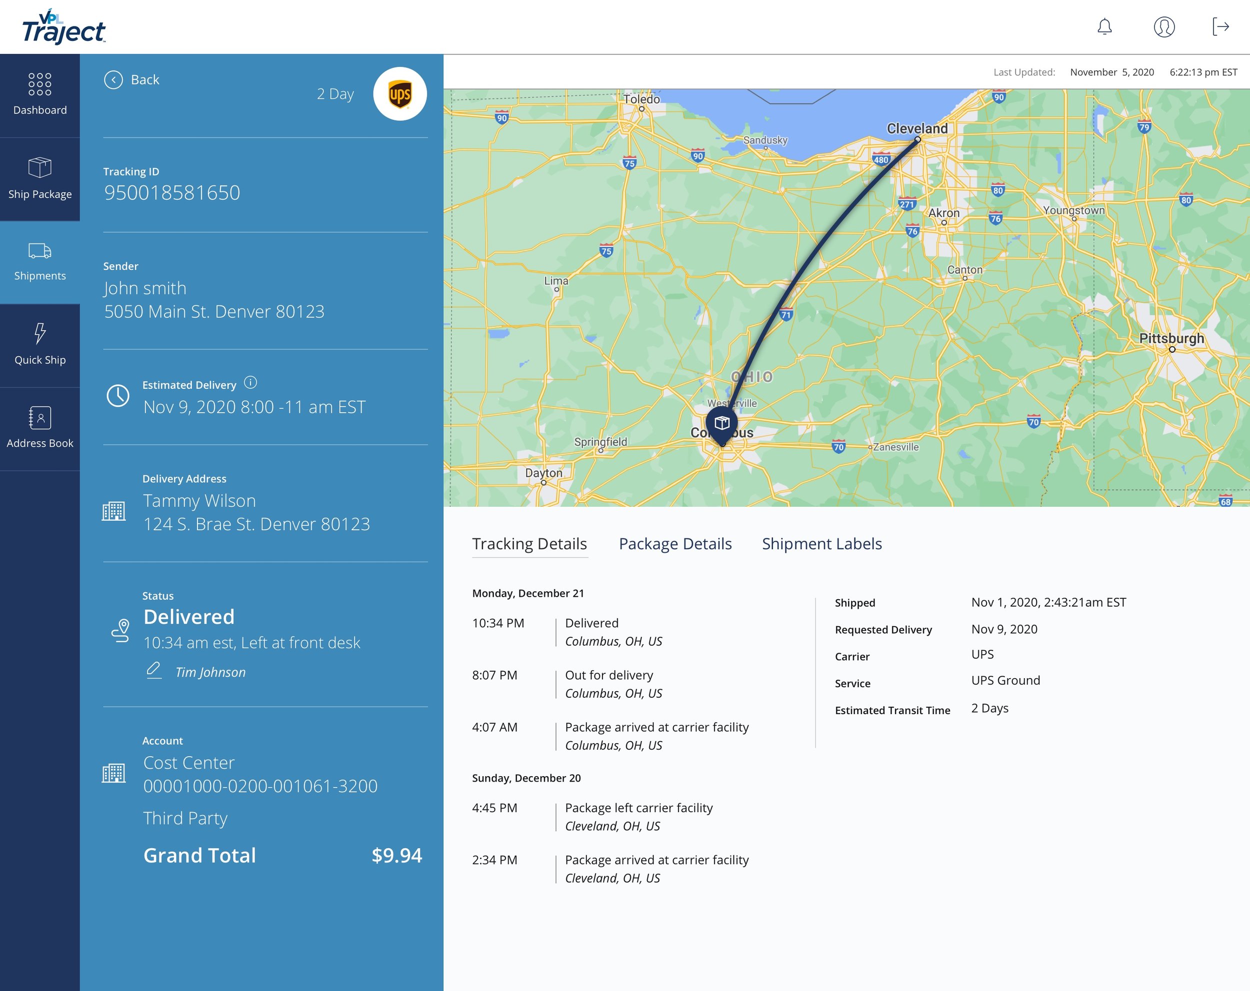Open the notifications bell icon
Screen dimensions: 1250x991
(x=1104, y=26)
